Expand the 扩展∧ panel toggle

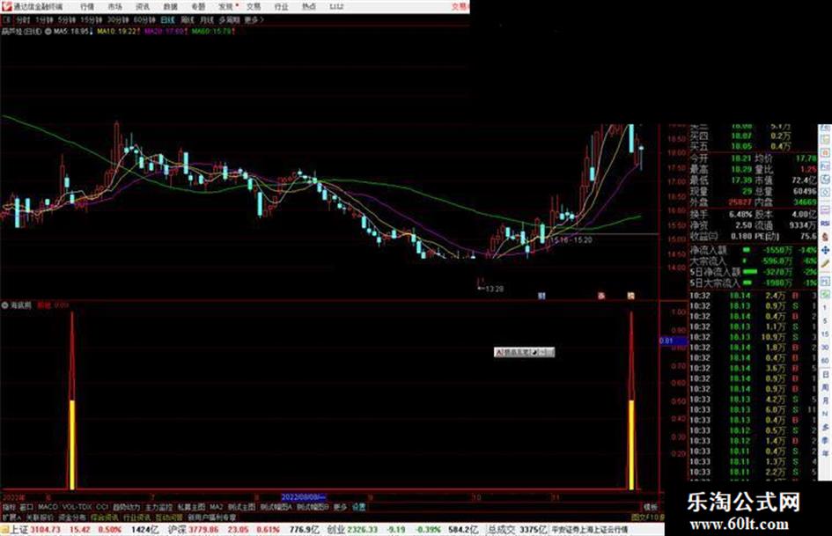click(11, 517)
